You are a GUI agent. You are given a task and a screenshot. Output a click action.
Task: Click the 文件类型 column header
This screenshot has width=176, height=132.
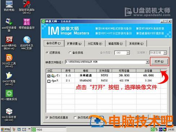(104, 71)
